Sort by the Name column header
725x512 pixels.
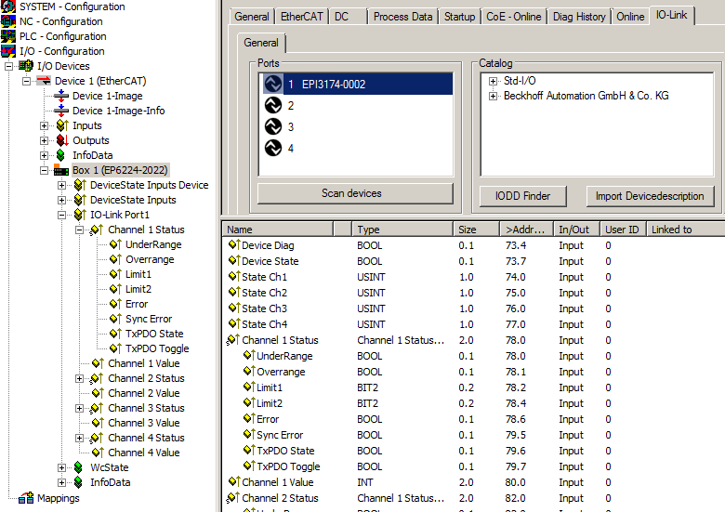pos(278,230)
